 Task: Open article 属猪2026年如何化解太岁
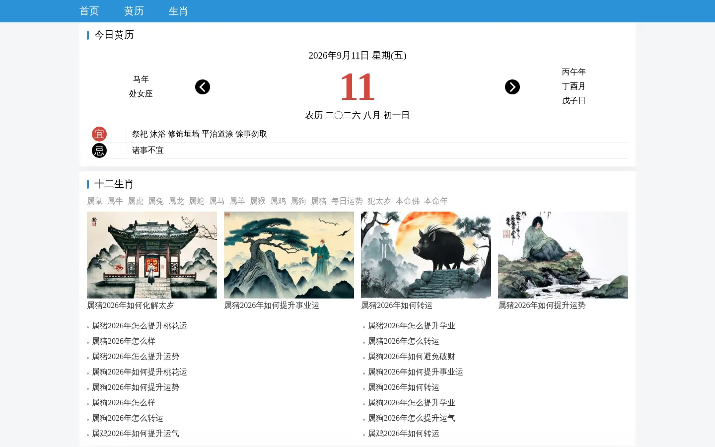pyautogui.click(x=131, y=305)
